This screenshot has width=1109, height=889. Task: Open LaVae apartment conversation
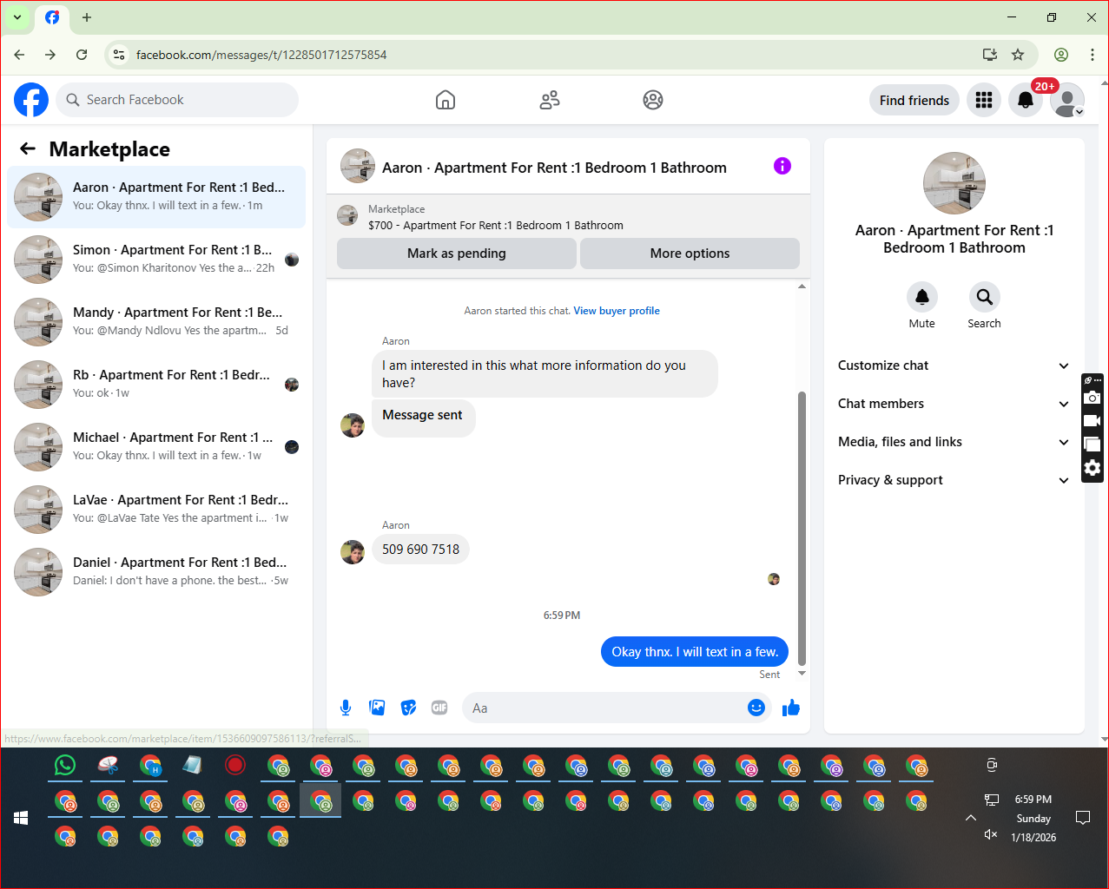(x=156, y=510)
